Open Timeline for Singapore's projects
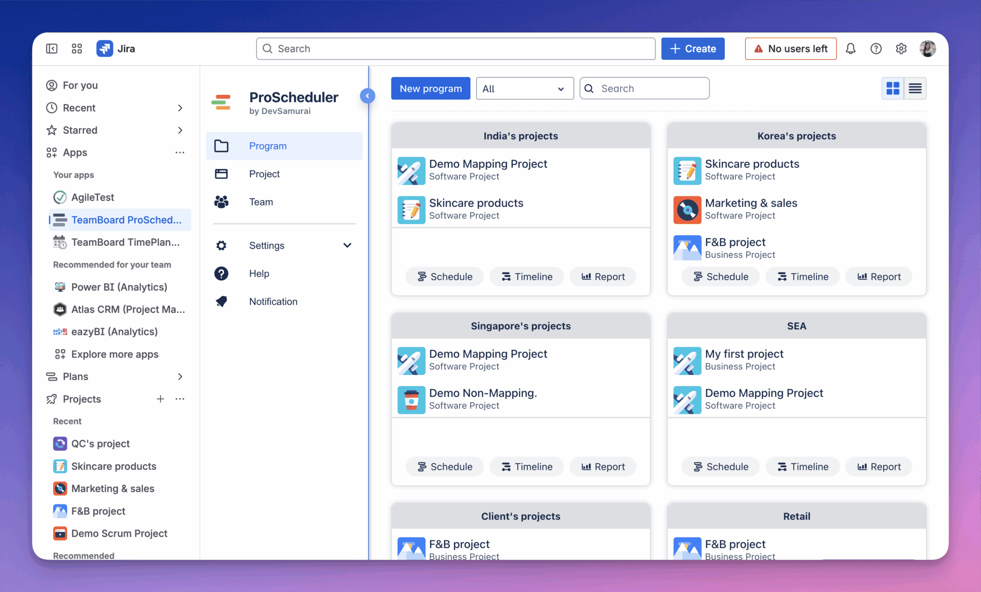Screen dimensions: 981x592 point(526,467)
